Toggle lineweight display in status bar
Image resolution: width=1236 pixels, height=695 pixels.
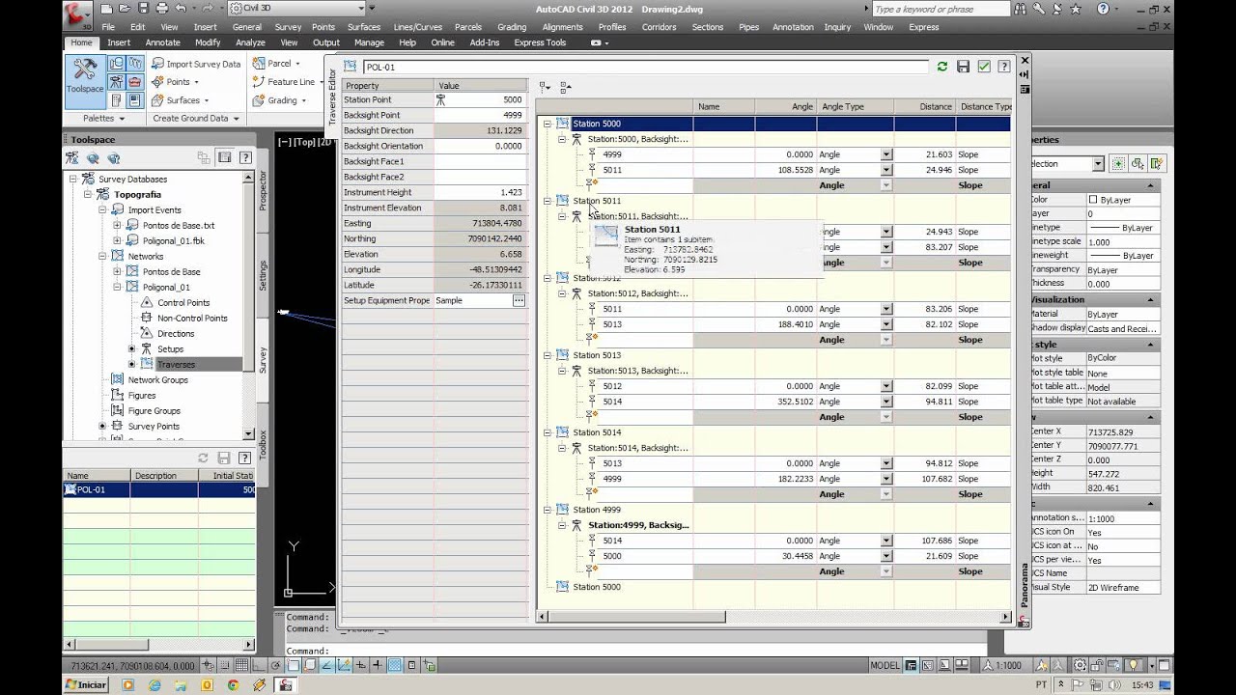pos(378,665)
